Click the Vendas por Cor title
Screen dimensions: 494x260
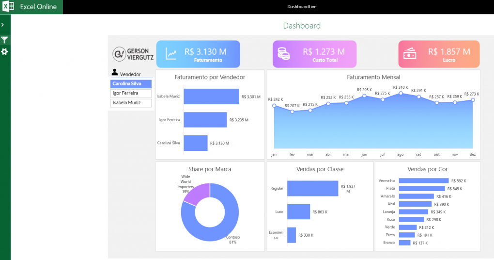(x=428, y=169)
